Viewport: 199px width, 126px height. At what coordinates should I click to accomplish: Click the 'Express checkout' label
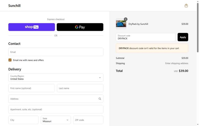(56, 19)
